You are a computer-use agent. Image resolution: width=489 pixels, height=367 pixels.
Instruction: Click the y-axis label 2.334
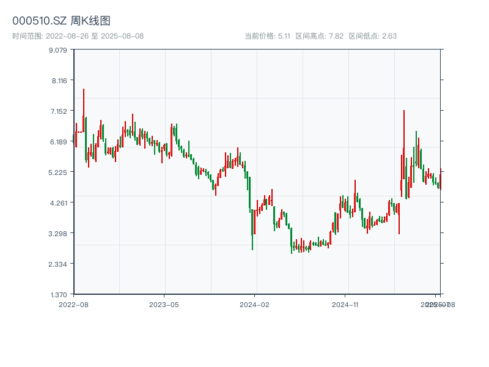pos(57,264)
